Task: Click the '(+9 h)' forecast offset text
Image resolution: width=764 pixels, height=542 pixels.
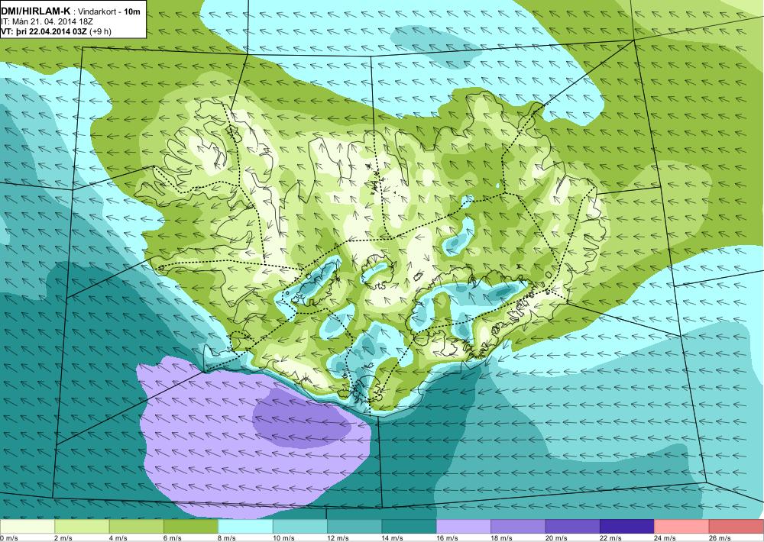Action: click(x=100, y=31)
